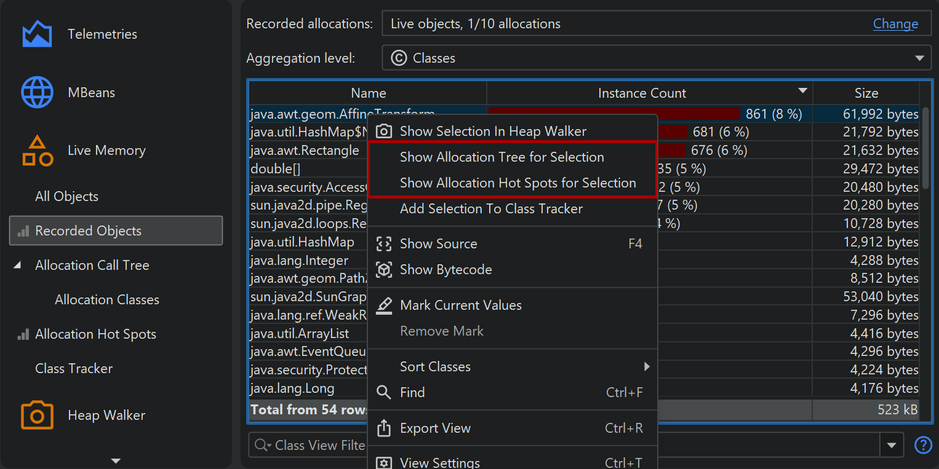The height and width of the screenshot is (469, 939).
Task: Click the Telemetries chart icon
Action: tap(37, 34)
